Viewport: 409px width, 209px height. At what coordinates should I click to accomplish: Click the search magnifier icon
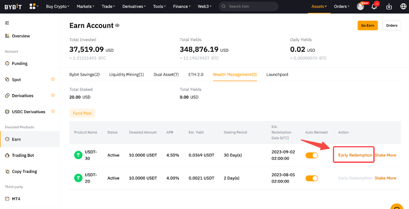coord(224,6)
